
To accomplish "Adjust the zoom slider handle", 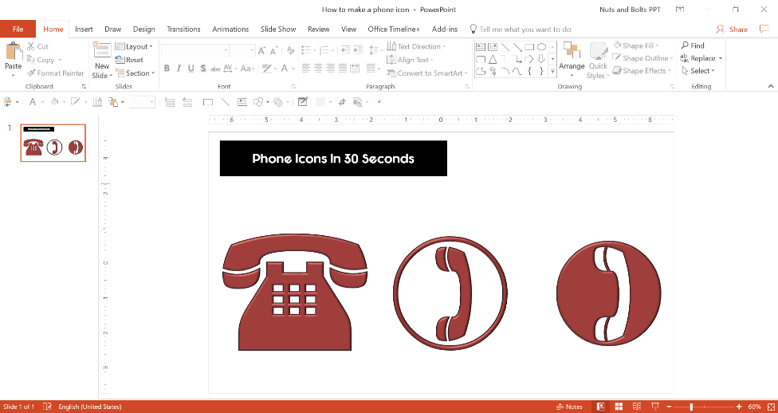I will 690,407.
